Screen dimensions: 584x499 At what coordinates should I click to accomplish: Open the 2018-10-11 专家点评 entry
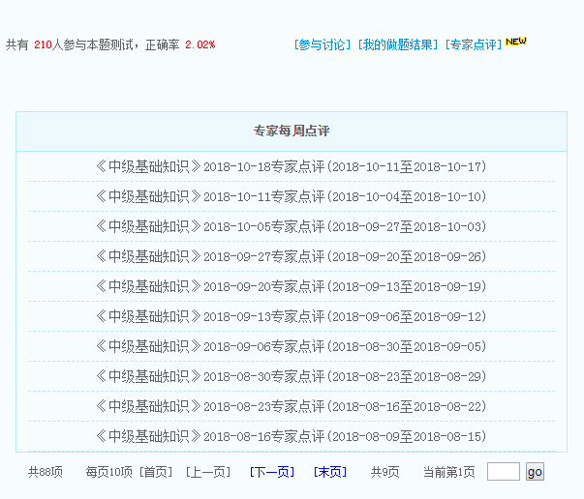tap(291, 196)
